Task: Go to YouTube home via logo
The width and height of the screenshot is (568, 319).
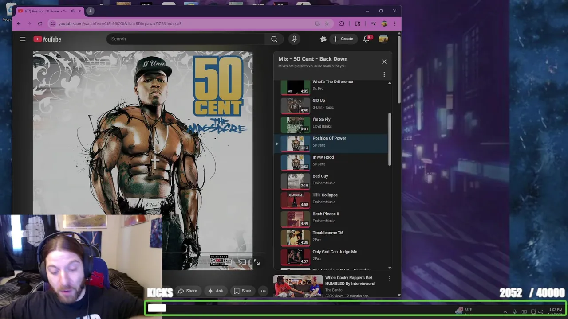Action: pos(47,39)
